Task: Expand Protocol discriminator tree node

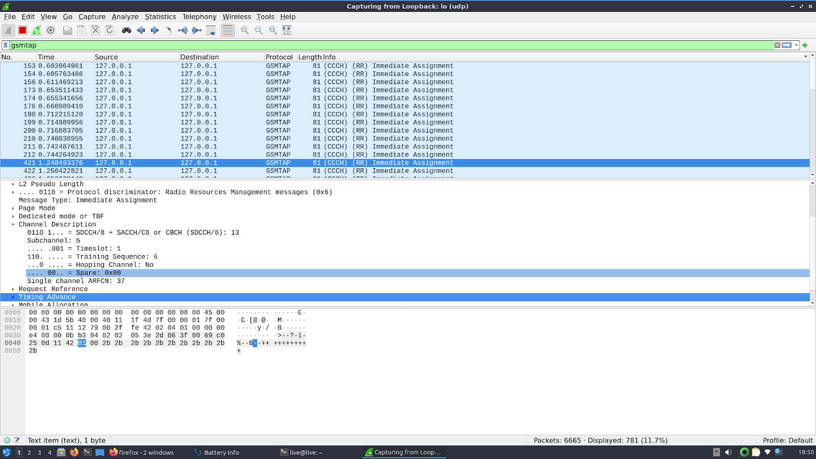Action: pos(13,192)
